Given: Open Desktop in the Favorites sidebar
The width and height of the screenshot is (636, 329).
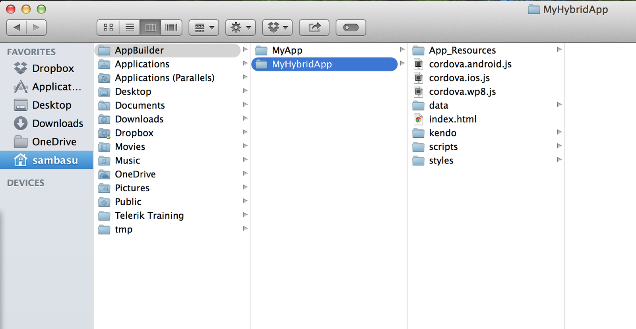Looking at the screenshot, I should coord(47,105).
